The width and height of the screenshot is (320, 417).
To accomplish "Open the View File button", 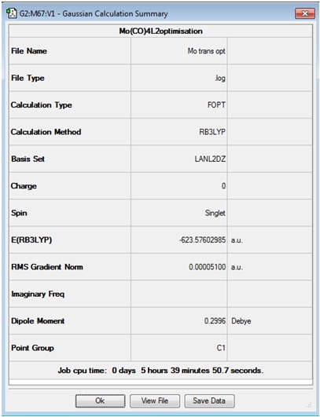I will coord(155,401).
